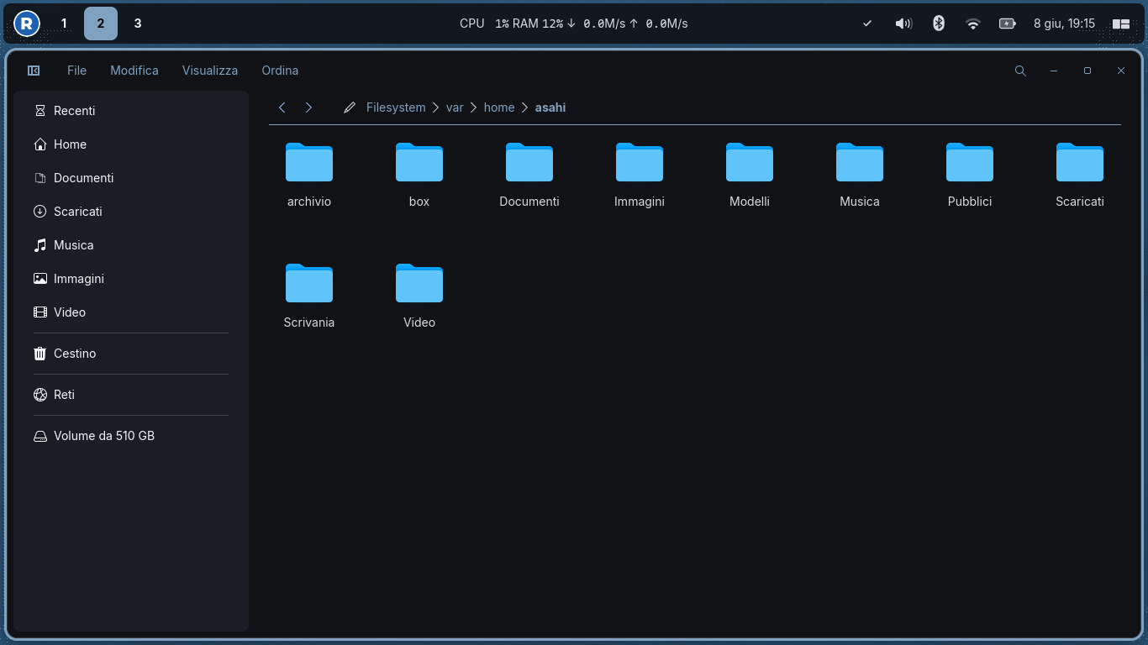Expand the Ordina sort menu
The height and width of the screenshot is (645, 1148).
coord(280,71)
